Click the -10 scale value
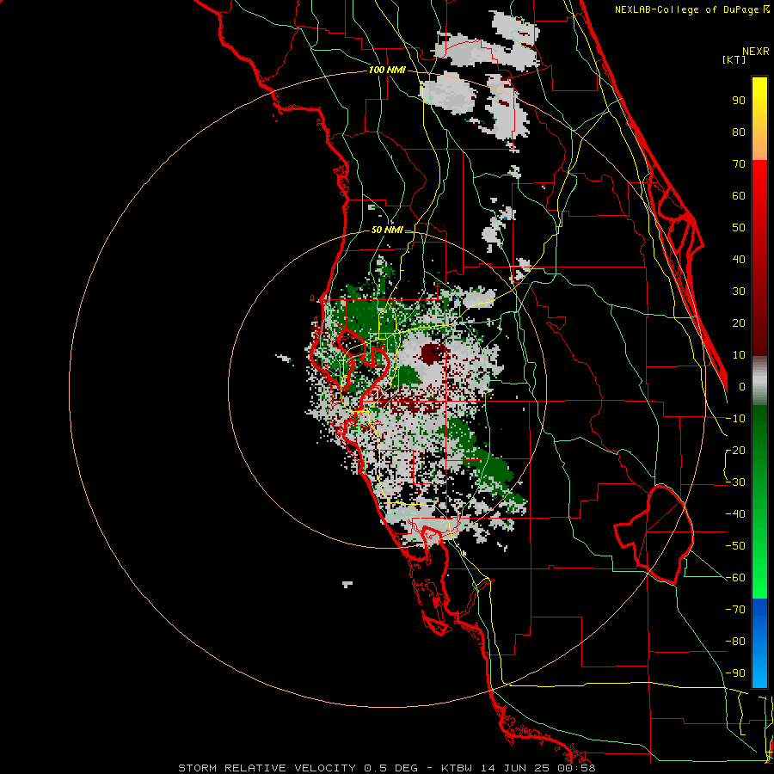The width and height of the screenshot is (774, 774). coord(735,419)
